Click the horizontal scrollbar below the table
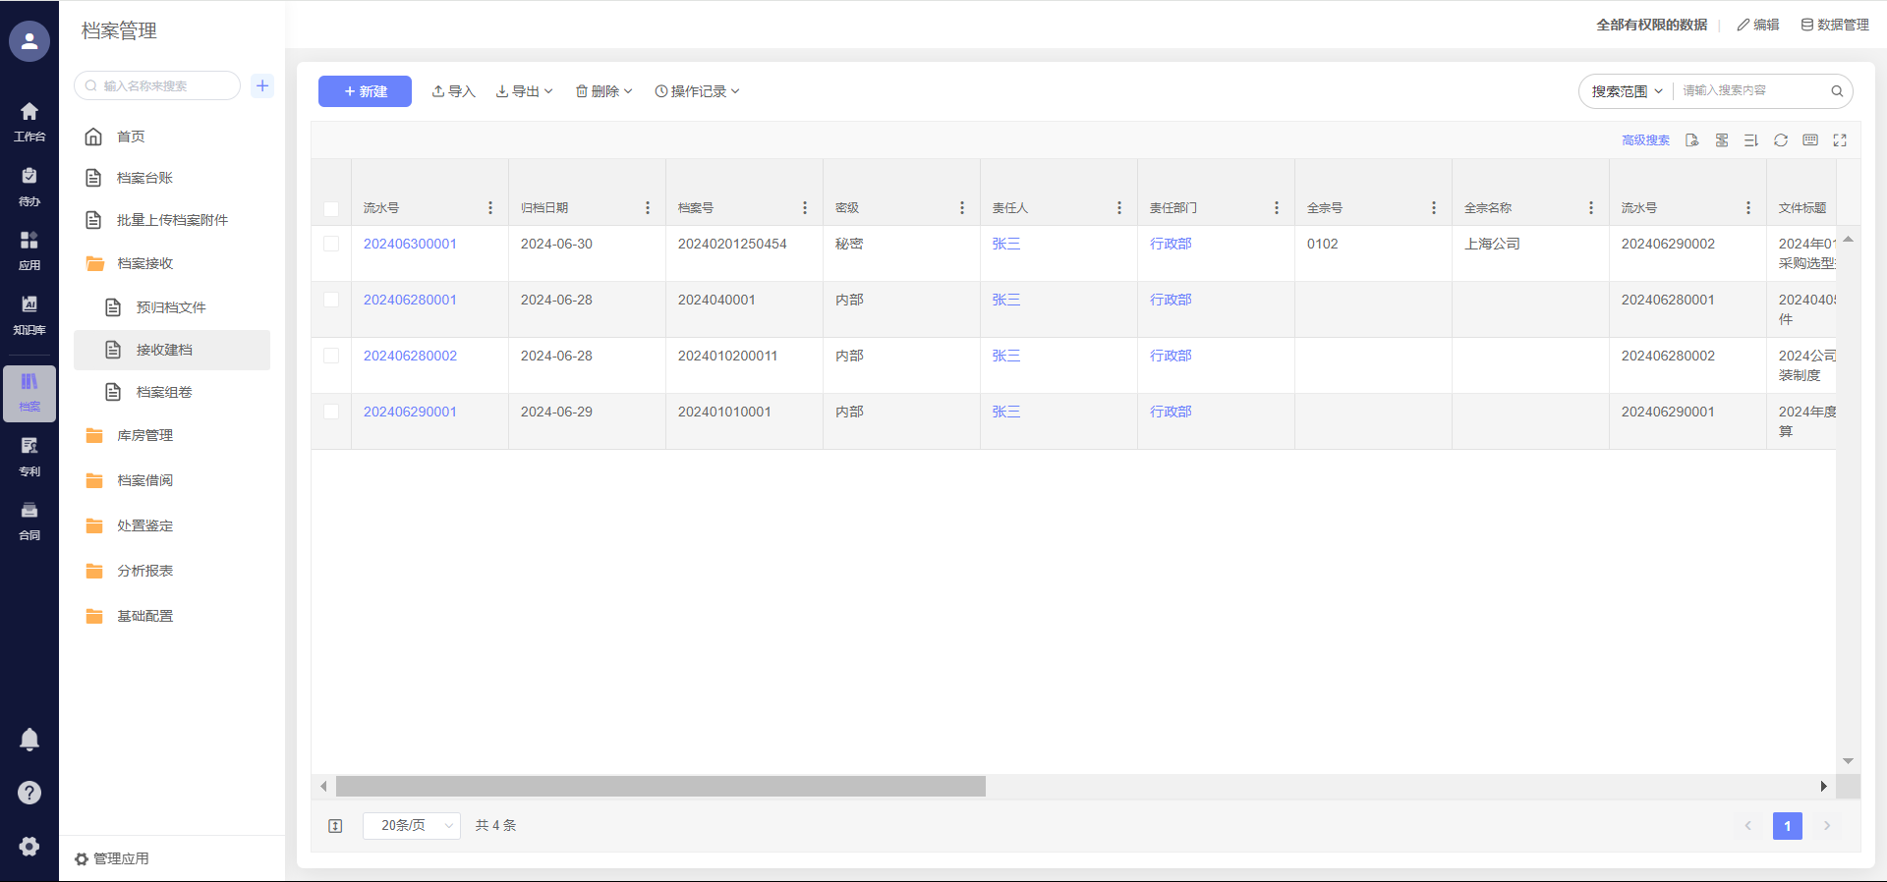The image size is (1887, 882). pos(660,787)
